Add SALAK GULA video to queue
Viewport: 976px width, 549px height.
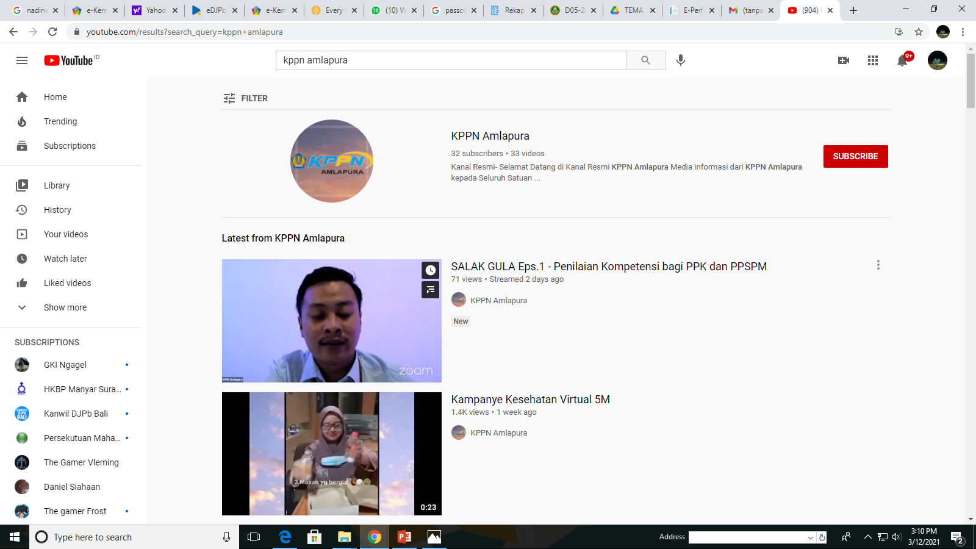(x=431, y=290)
